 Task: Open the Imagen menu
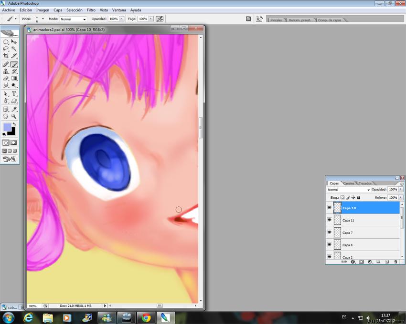[x=43, y=10]
